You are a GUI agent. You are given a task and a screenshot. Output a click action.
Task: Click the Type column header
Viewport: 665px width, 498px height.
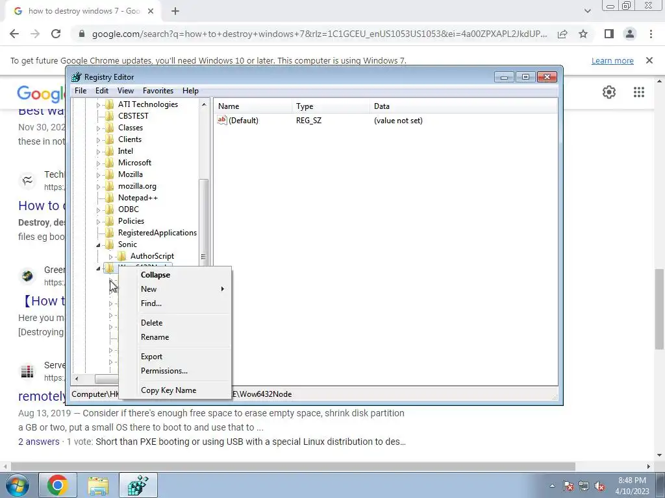[331, 106]
